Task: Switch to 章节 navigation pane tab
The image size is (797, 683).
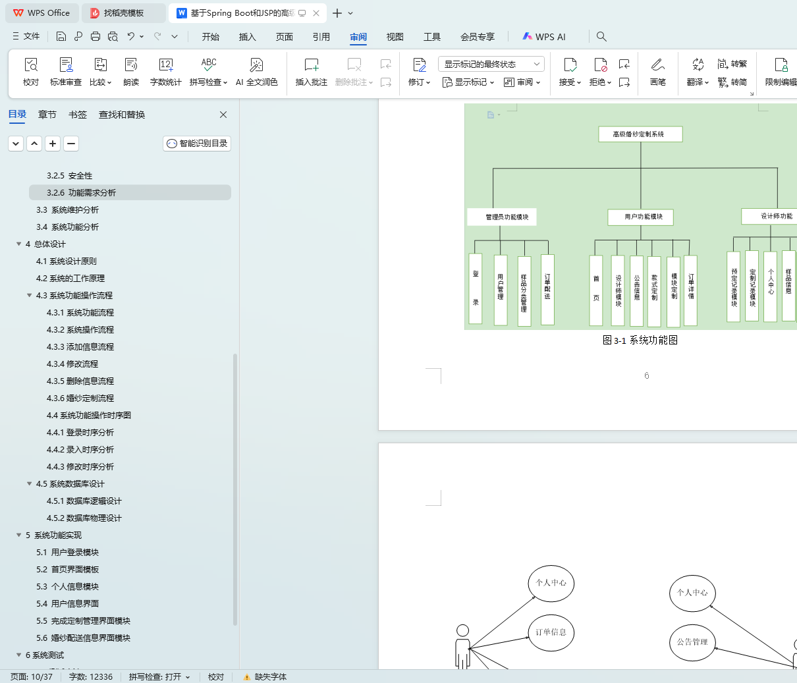Action: [47, 115]
